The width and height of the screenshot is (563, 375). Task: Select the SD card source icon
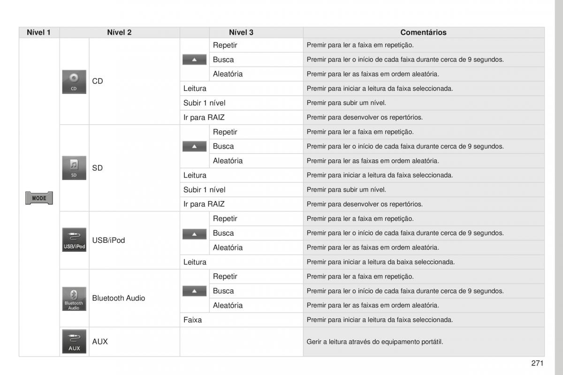point(74,168)
